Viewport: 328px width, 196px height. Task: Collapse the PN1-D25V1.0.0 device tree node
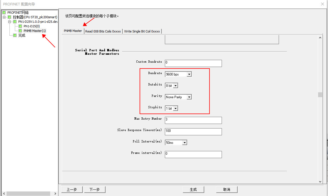10,22
